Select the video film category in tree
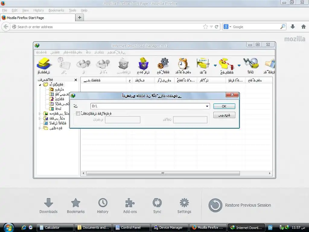 [56, 109]
